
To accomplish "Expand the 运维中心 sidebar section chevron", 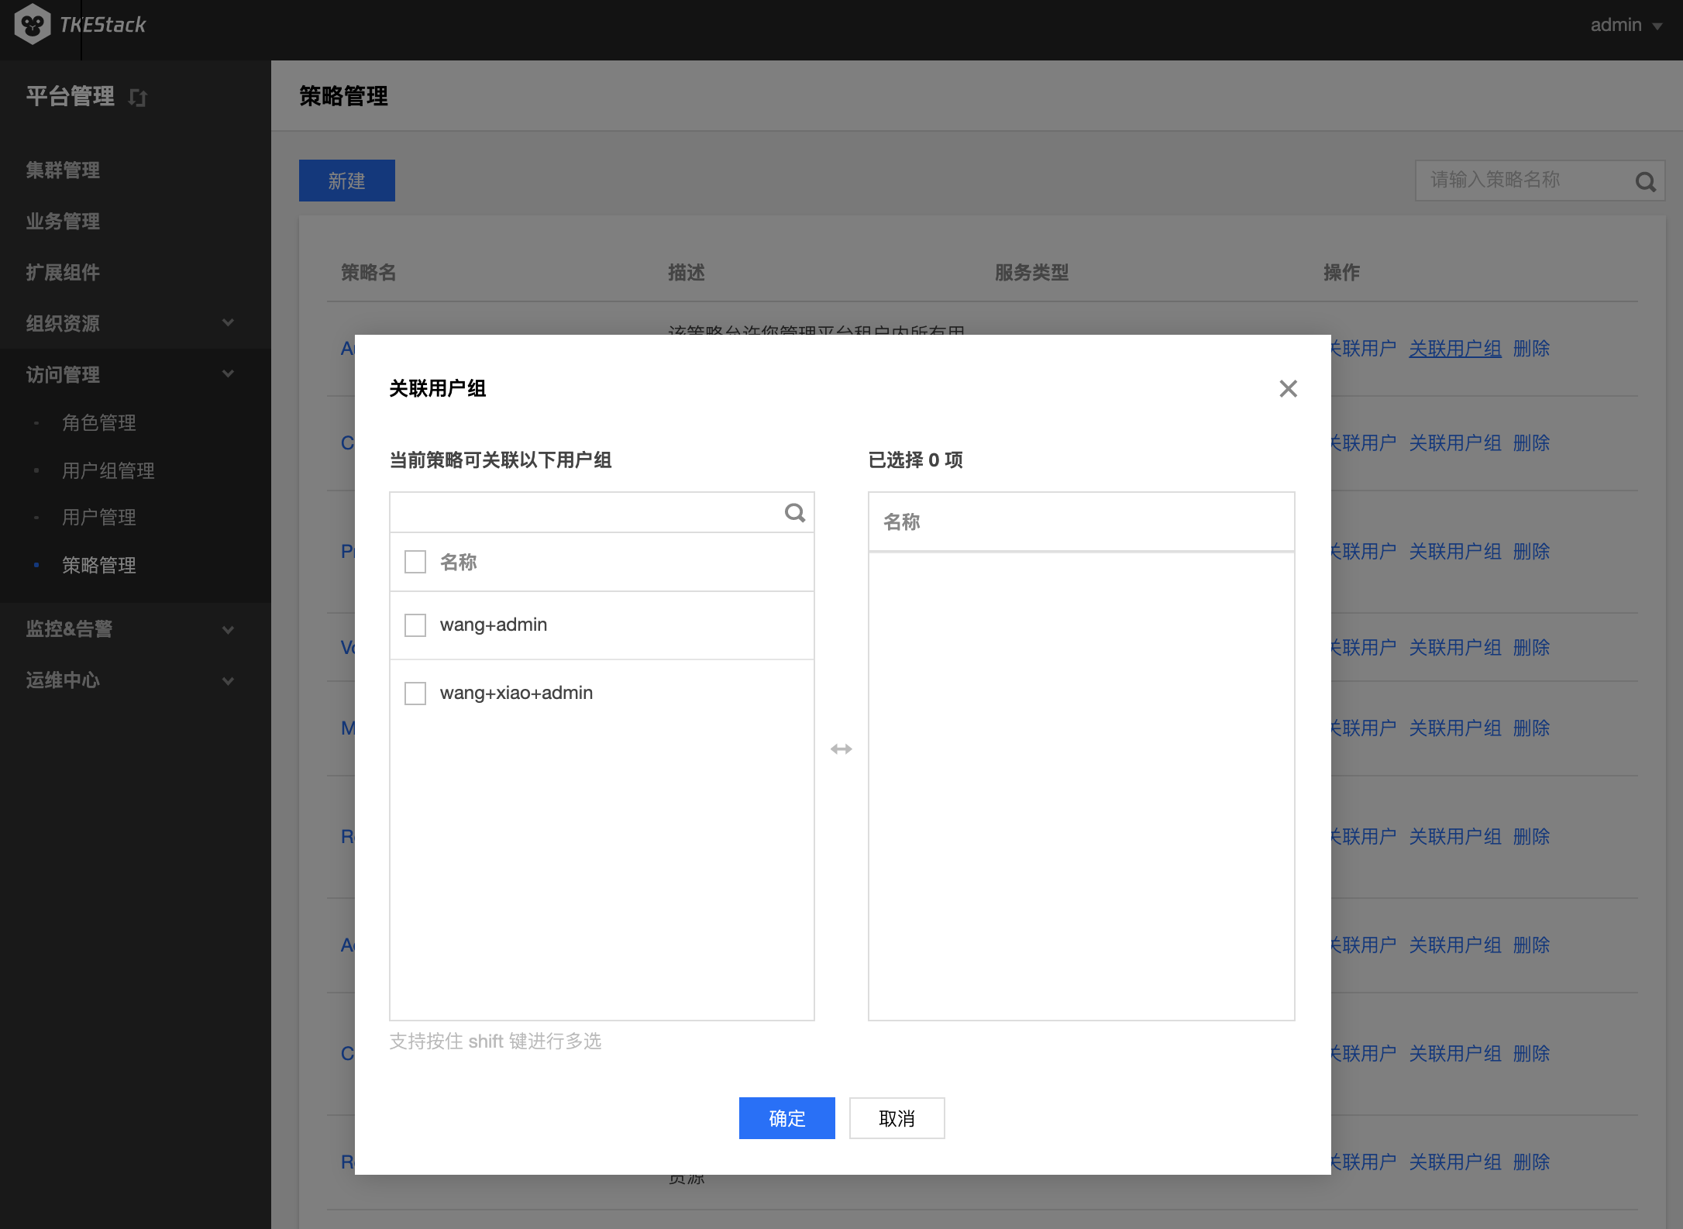I will (228, 680).
